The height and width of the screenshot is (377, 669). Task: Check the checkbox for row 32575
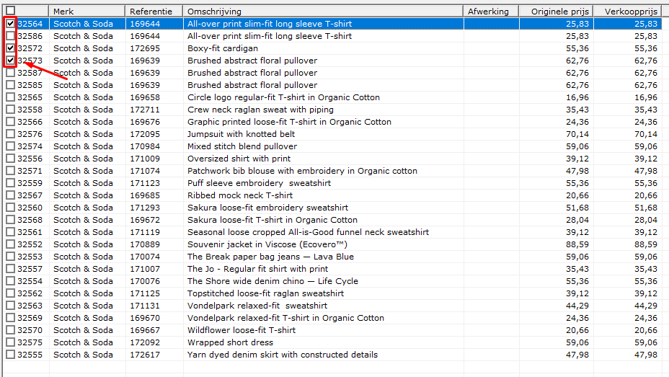pos(11,342)
